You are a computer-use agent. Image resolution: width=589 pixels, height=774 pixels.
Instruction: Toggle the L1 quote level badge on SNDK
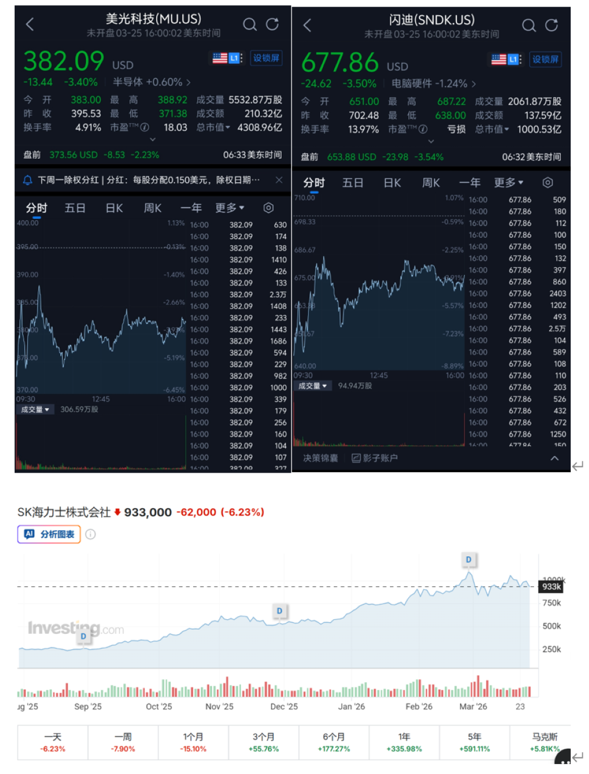(512, 59)
